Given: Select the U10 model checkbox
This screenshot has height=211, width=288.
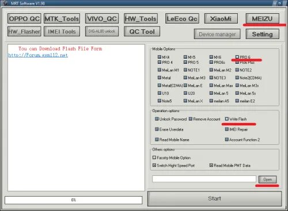Looking at the screenshot, I should click(160, 93).
